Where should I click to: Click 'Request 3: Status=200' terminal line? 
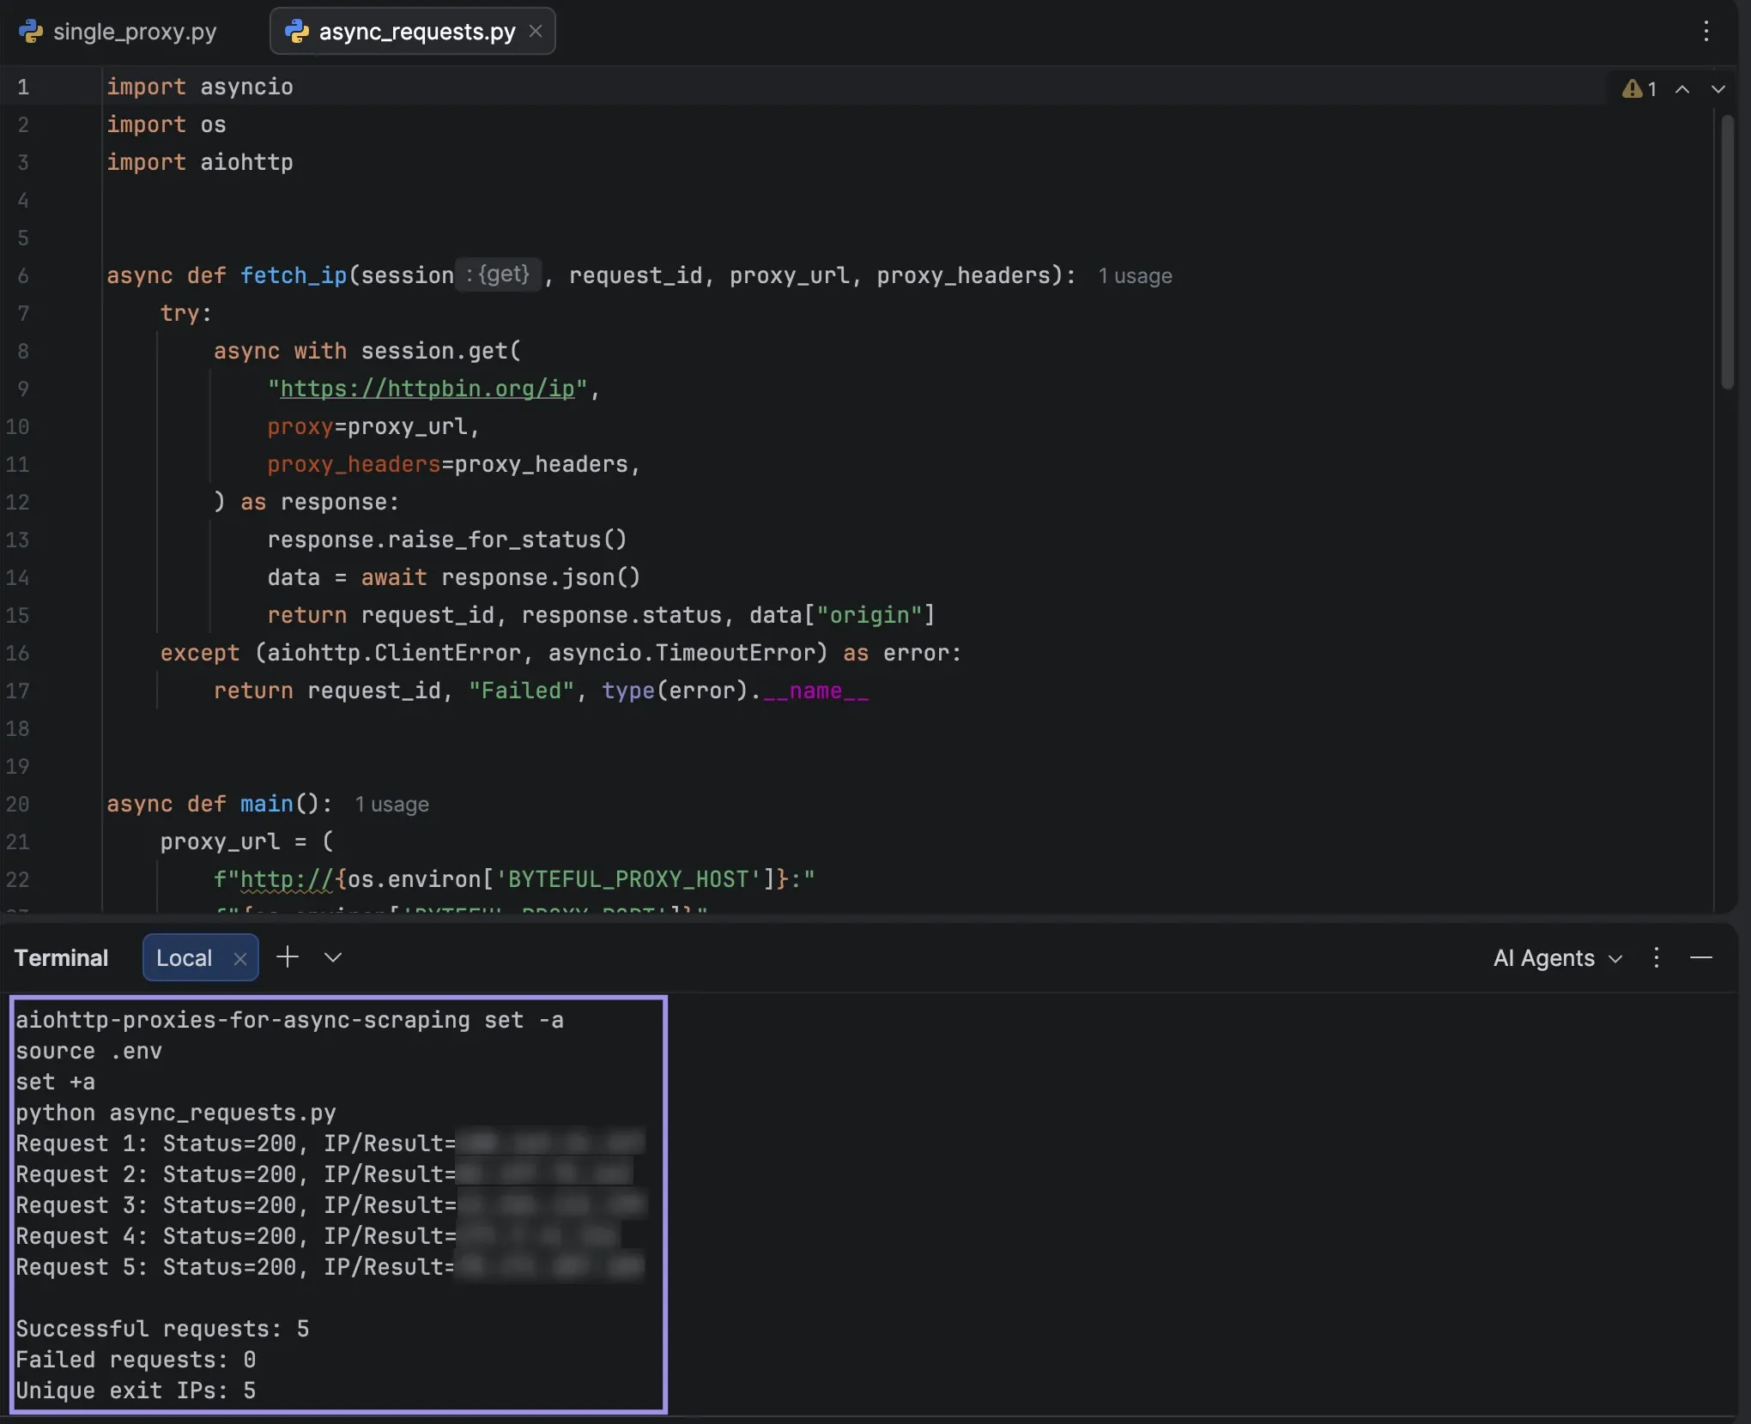click(156, 1205)
